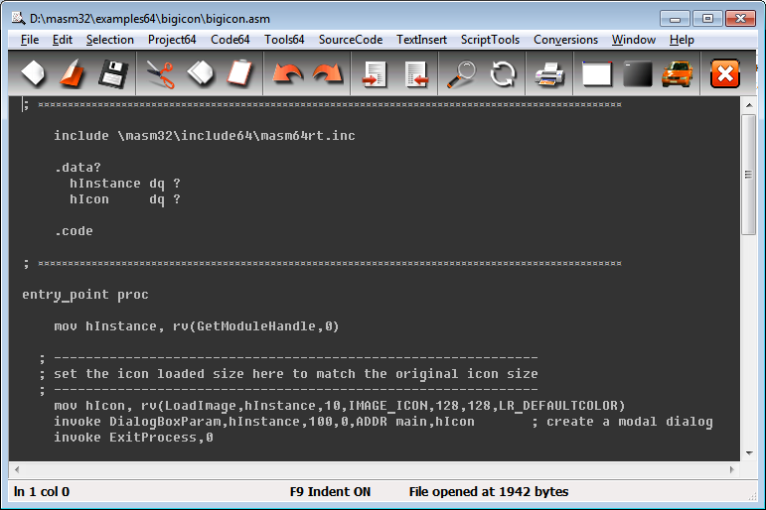Viewport: 766px width, 510px height.
Task: Click the New file toolbar icon
Action: click(33, 73)
